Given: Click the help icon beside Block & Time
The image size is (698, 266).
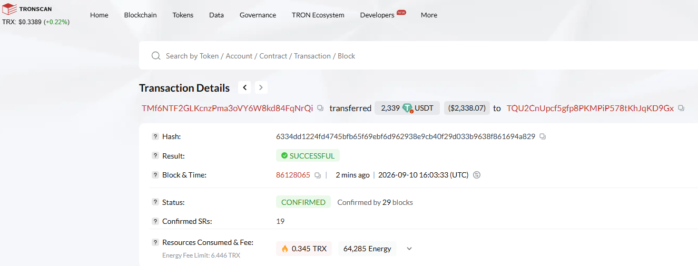Looking at the screenshot, I should (x=155, y=175).
